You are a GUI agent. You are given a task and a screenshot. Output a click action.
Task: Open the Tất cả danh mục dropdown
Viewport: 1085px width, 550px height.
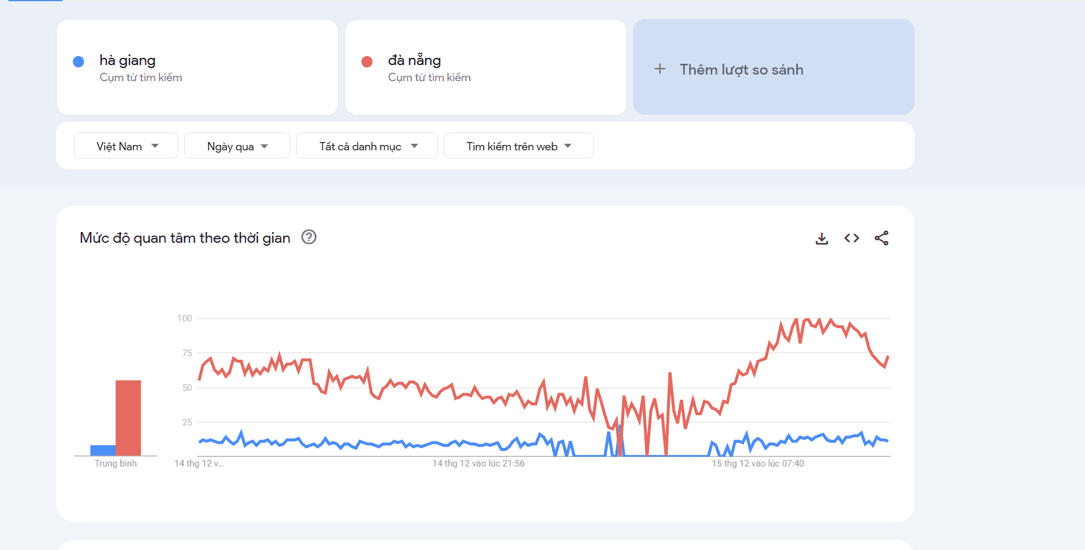(x=367, y=146)
